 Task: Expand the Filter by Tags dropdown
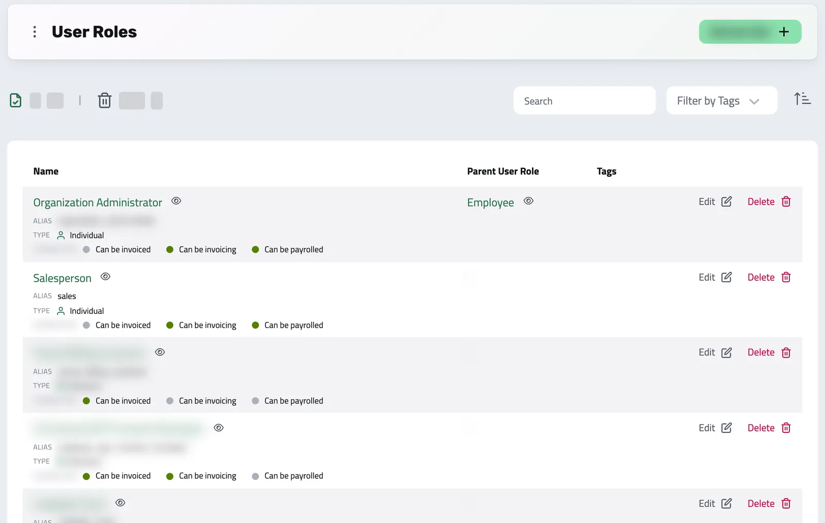[x=721, y=101]
